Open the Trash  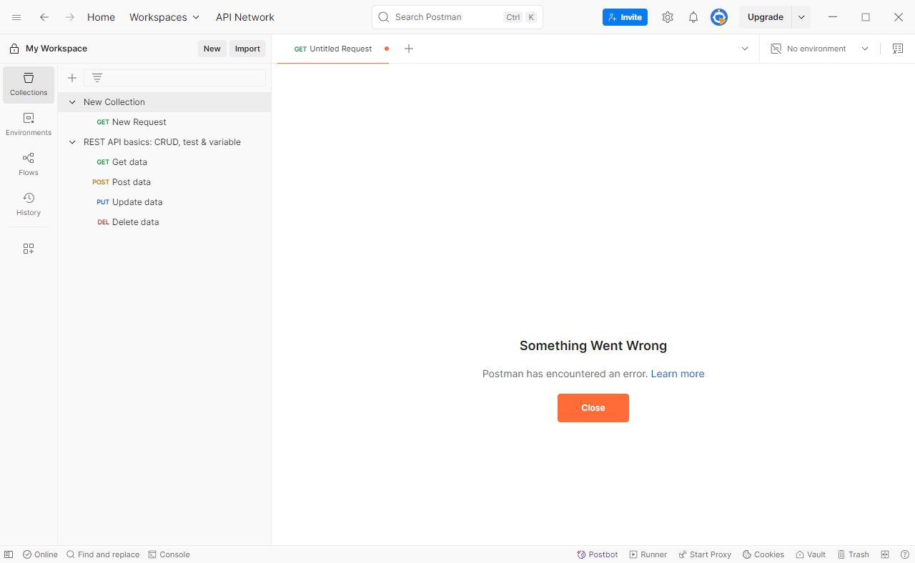pyautogui.click(x=854, y=554)
